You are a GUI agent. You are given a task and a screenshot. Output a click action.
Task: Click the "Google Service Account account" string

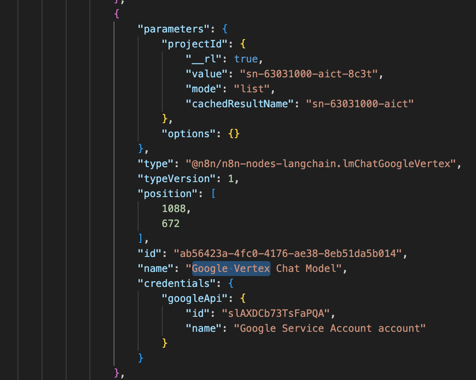tap(330, 328)
